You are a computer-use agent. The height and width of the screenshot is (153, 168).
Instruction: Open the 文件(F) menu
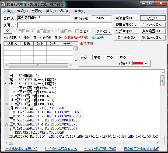(x=8, y=11)
